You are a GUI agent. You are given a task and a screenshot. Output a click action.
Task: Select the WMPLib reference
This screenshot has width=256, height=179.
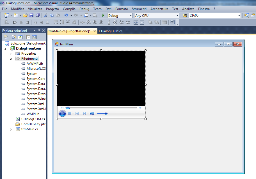coord(33,114)
